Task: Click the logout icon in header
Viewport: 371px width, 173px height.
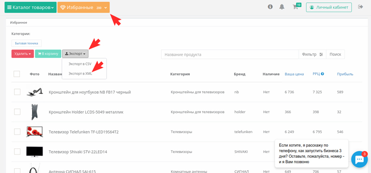Action: point(361,7)
